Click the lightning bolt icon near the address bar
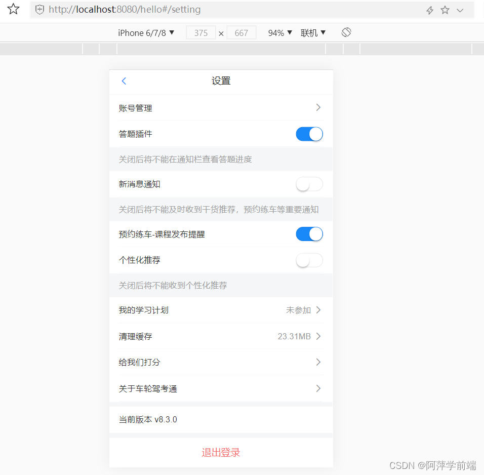484x475 pixels. click(429, 9)
